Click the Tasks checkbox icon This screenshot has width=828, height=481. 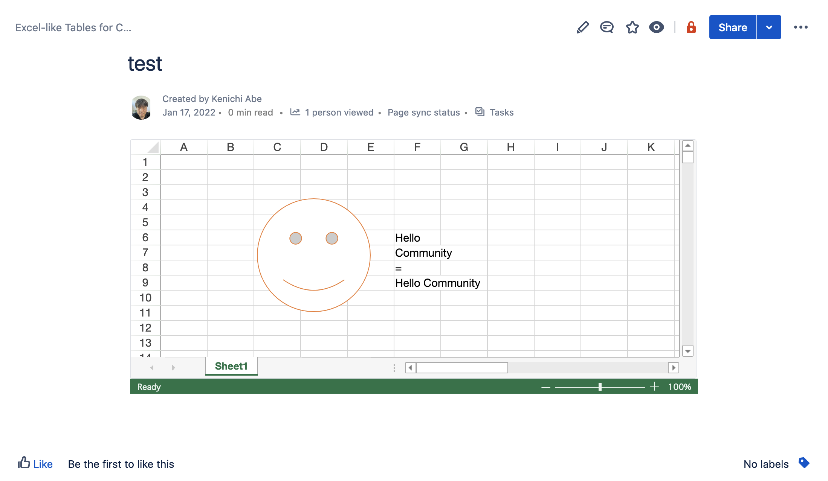(480, 112)
